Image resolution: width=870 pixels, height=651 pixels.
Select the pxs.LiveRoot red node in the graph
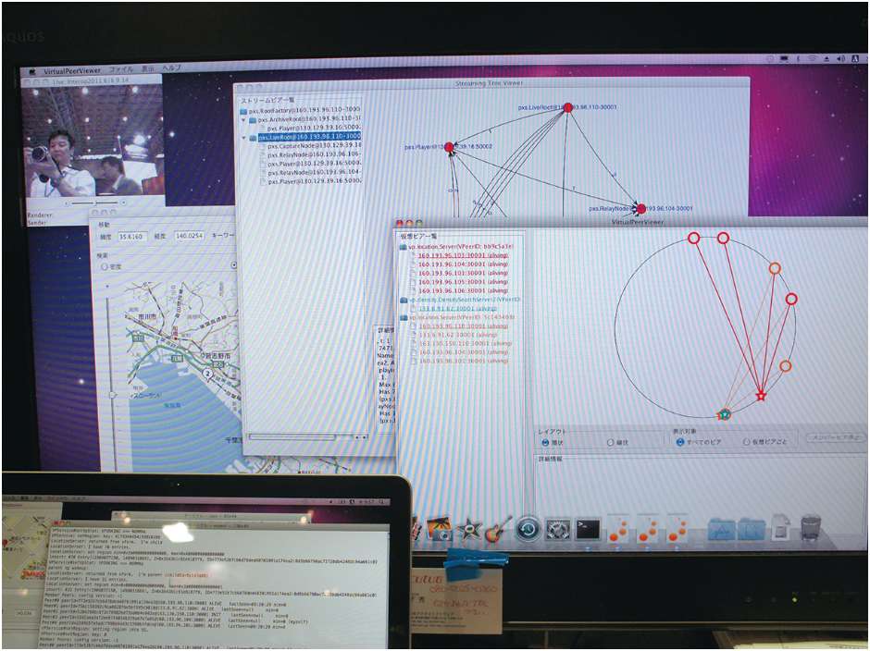(x=567, y=107)
